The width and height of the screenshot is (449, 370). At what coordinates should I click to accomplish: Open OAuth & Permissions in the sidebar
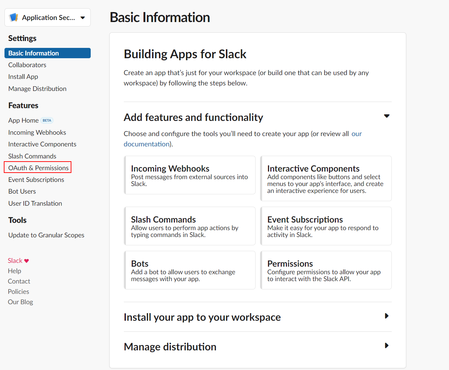point(39,168)
